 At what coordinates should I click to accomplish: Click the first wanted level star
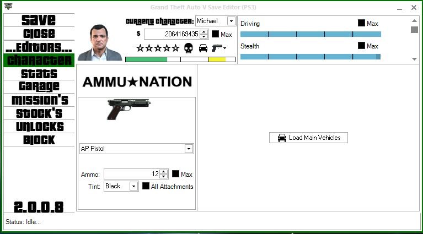(140, 48)
